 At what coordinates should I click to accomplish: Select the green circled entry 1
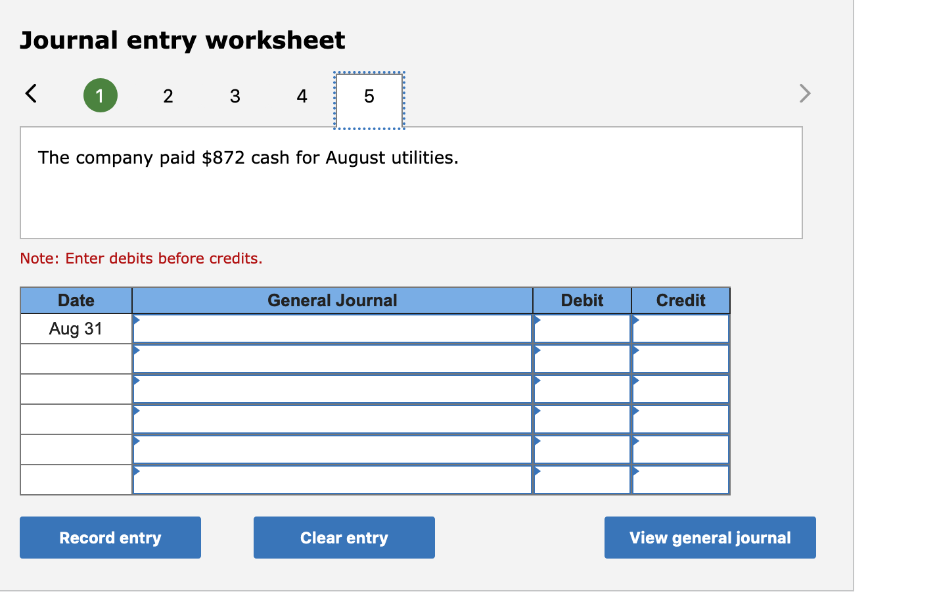[x=100, y=95]
